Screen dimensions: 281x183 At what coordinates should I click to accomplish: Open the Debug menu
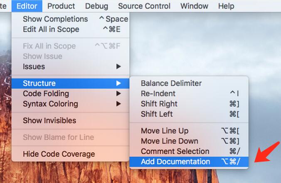coord(96,6)
